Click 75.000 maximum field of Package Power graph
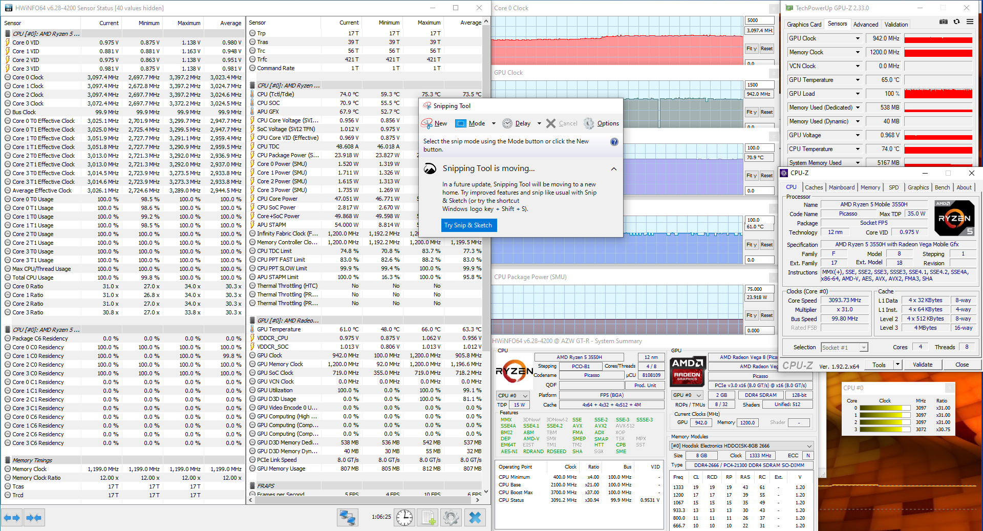Image resolution: width=983 pixels, height=531 pixels. point(759,289)
